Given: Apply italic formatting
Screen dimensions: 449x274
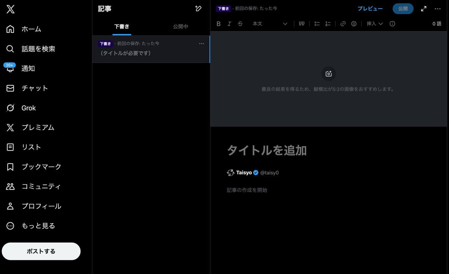Looking at the screenshot, I should (229, 23).
